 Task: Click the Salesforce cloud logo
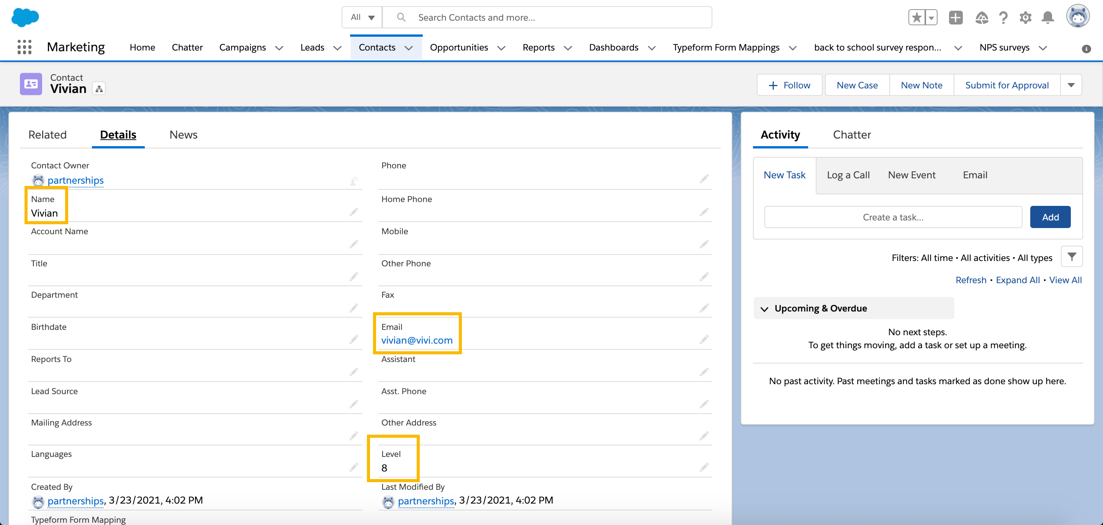tap(25, 18)
